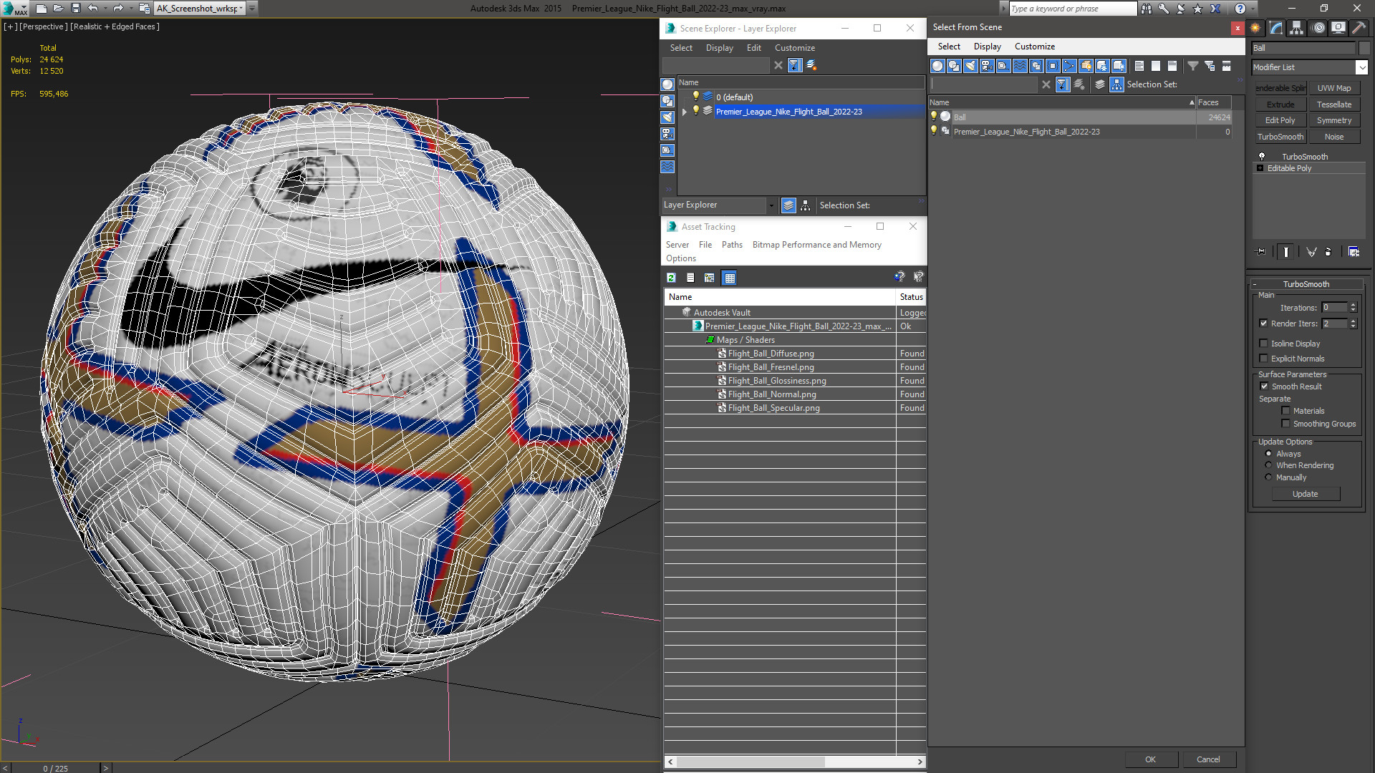Open the Server menu in Asset Tracking
The height and width of the screenshot is (773, 1375).
click(677, 245)
